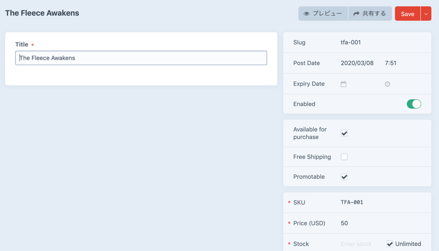Image resolution: width=439 pixels, height=251 pixels.
Task: Click the Price (USD) field value 50
Action: point(345,223)
